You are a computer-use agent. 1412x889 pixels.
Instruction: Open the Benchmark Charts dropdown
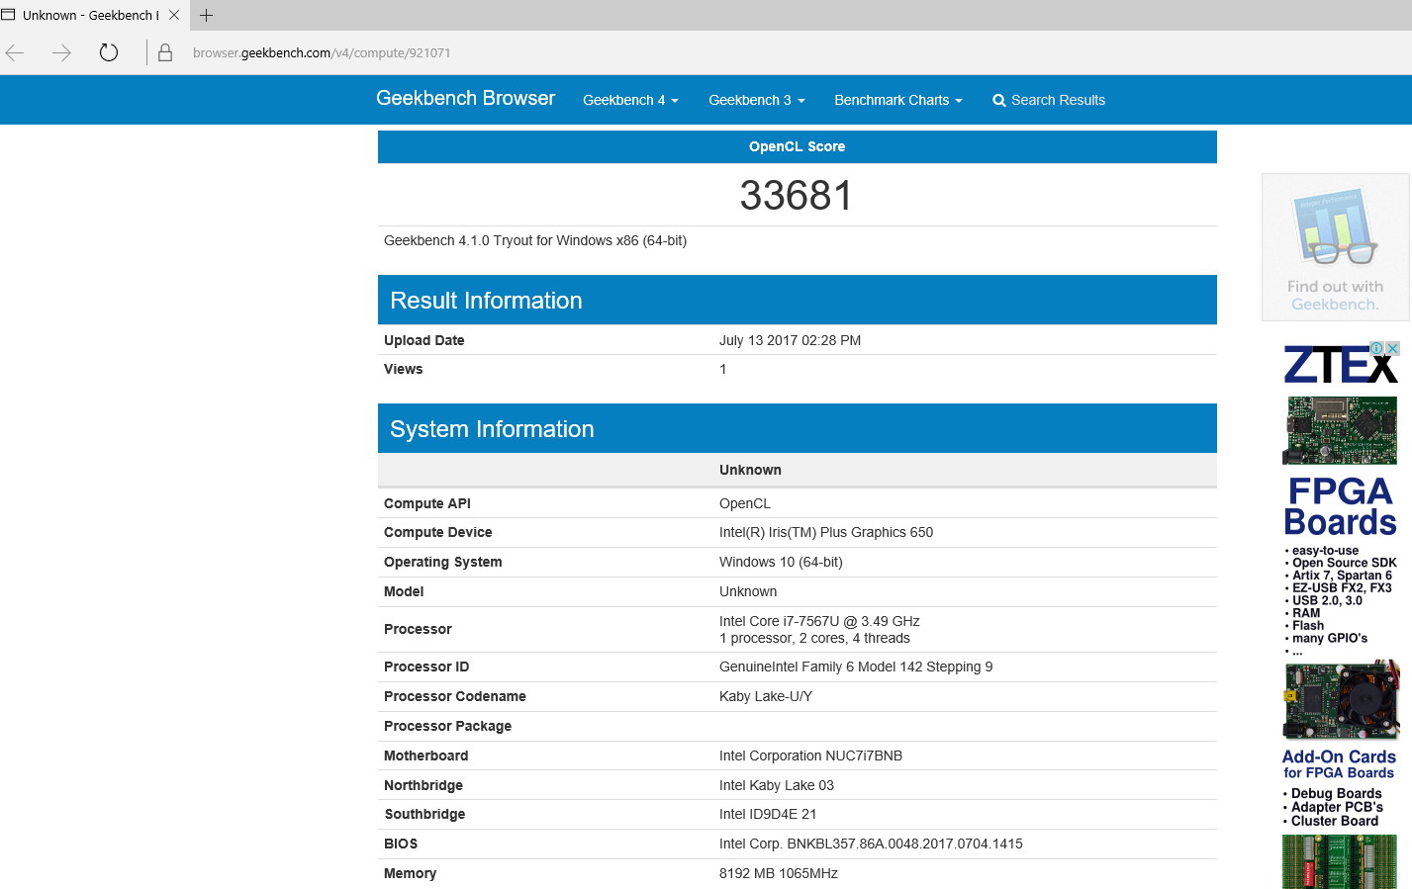click(897, 100)
